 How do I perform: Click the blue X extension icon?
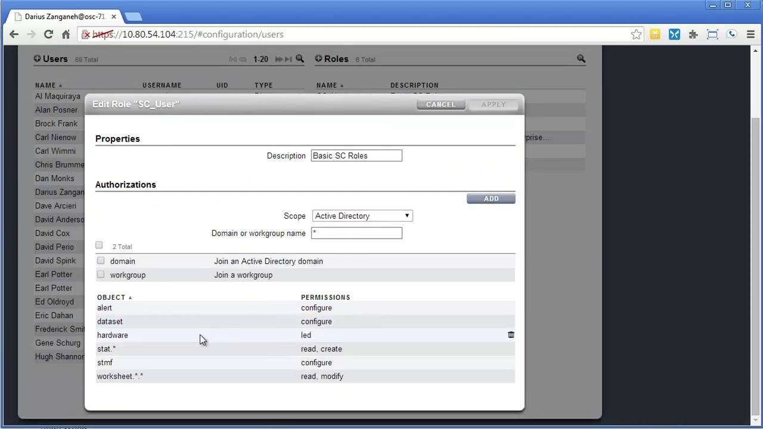pos(674,35)
